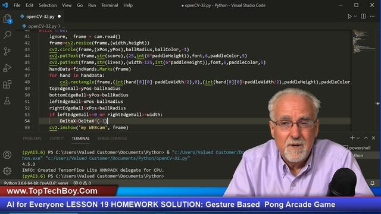Screen dimensions: 381x214
Task: Maximize the panel with the up chevron
Action: point(366,138)
